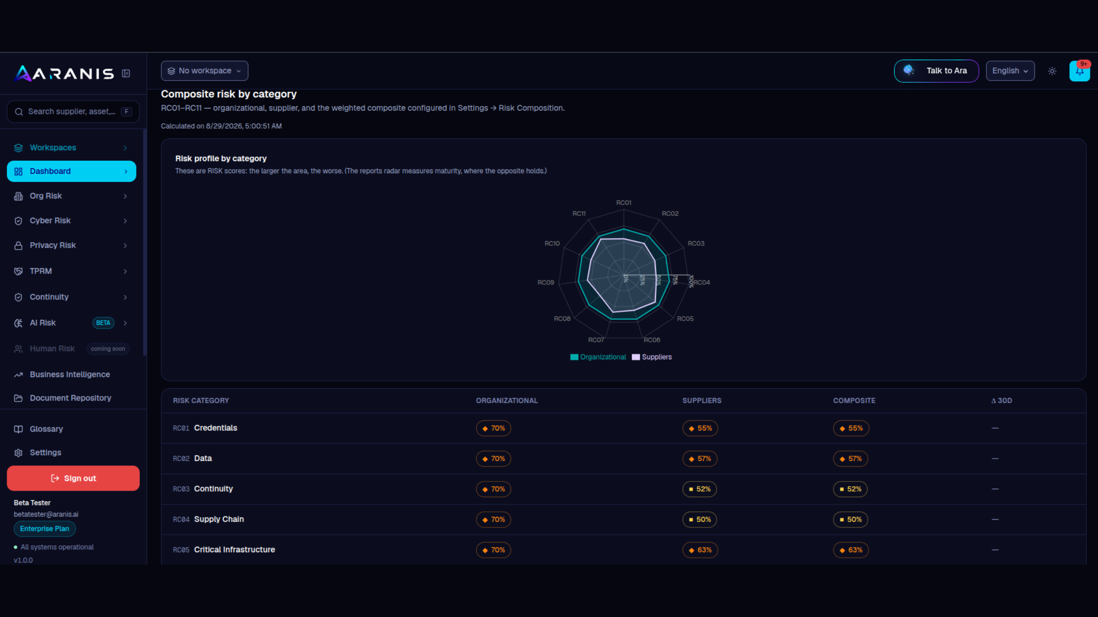Click the Enterprise Plan badge
Image resolution: width=1098 pixels, height=617 pixels.
[x=45, y=529]
